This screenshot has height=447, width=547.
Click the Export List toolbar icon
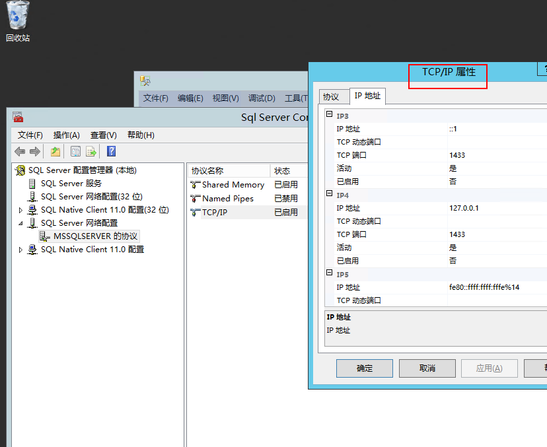[91, 151]
